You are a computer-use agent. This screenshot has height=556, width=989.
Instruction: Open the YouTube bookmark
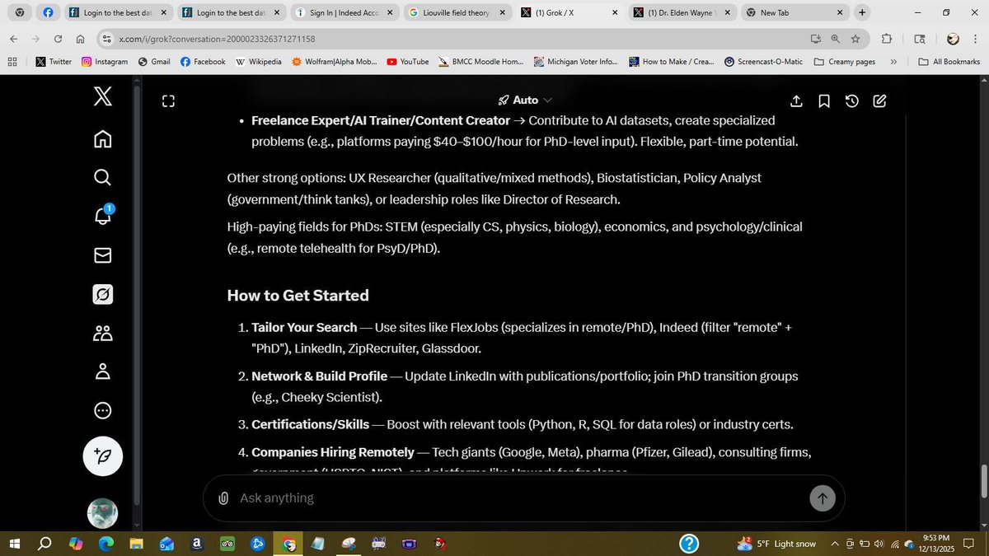click(x=408, y=62)
